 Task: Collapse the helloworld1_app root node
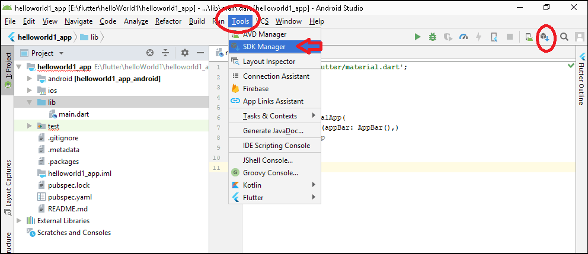tap(20, 67)
